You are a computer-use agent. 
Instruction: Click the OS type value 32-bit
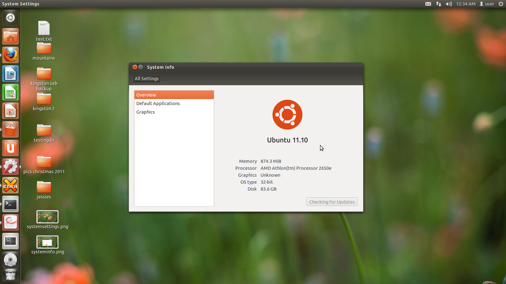267,182
